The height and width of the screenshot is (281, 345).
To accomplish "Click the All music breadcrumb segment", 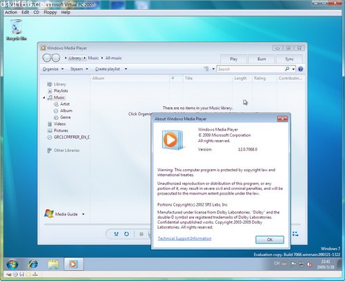I will (x=114, y=58).
